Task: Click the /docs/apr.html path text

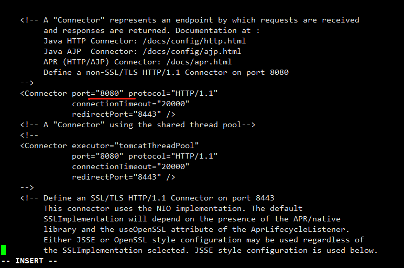Action: click(199, 62)
